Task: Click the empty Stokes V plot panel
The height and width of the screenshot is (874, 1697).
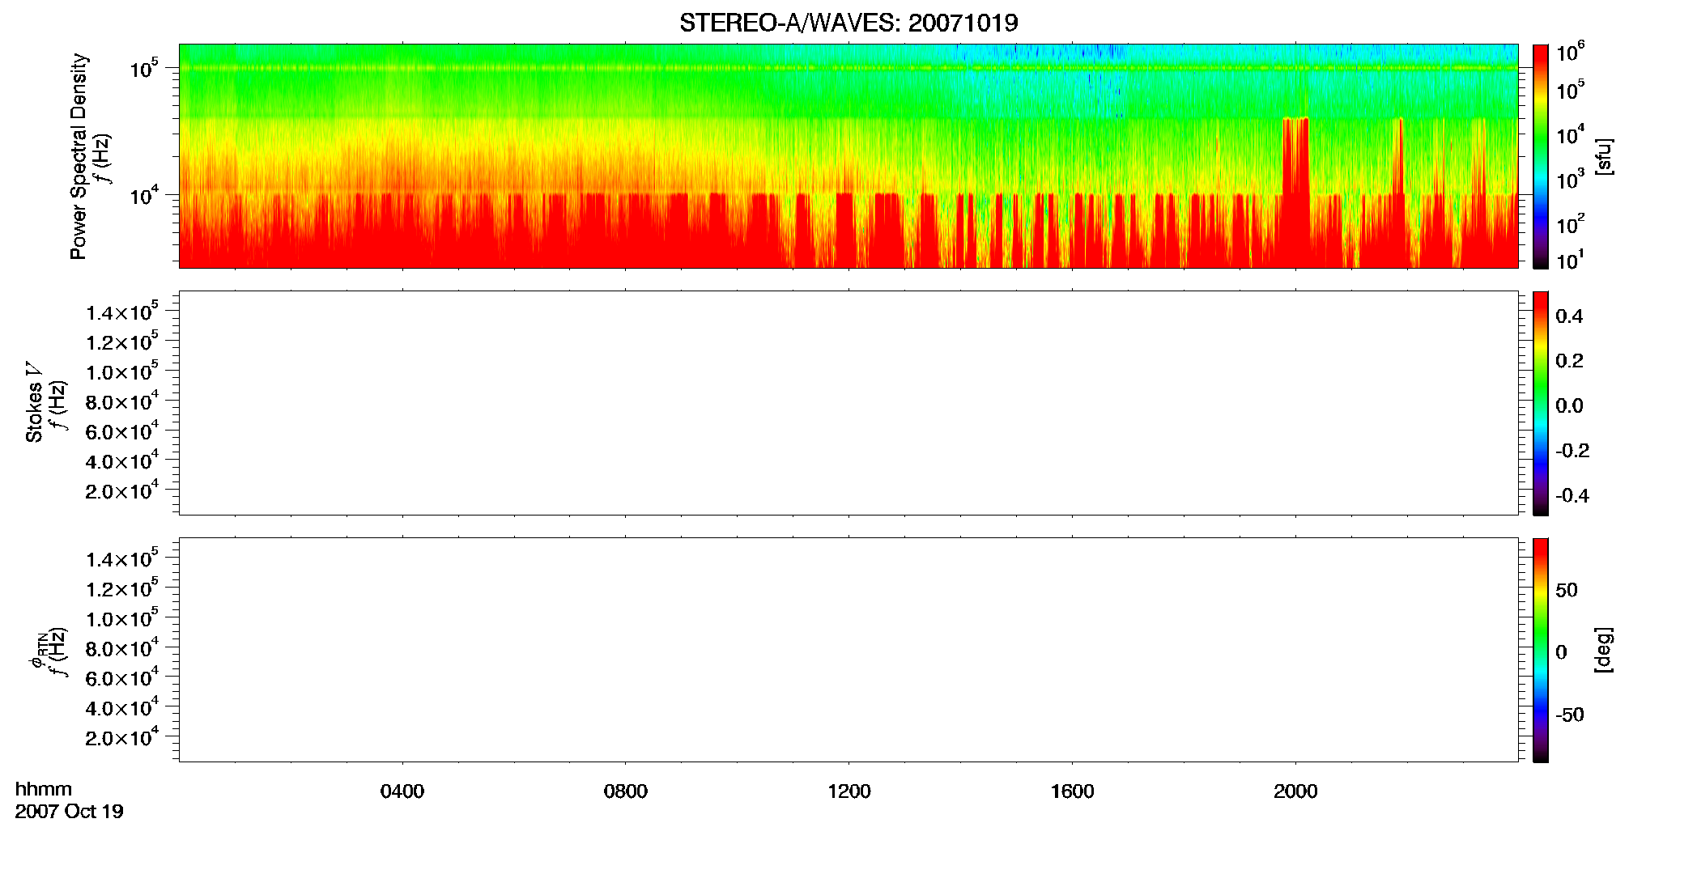Action: (848, 403)
